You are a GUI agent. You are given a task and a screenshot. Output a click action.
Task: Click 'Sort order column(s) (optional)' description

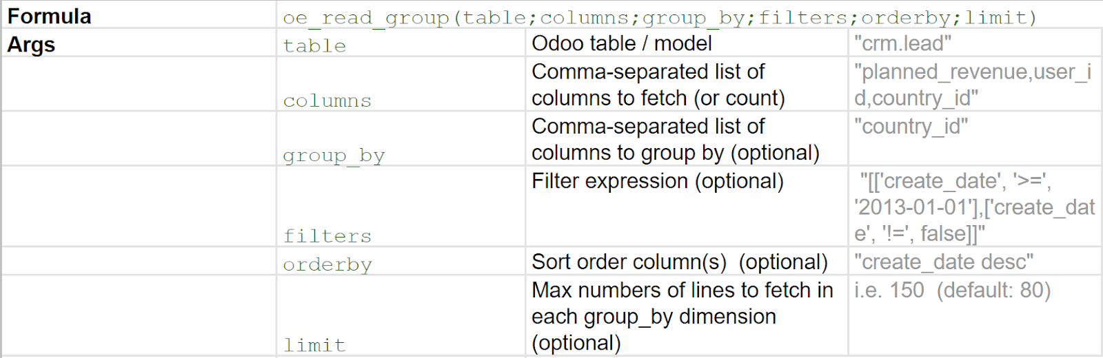679,262
